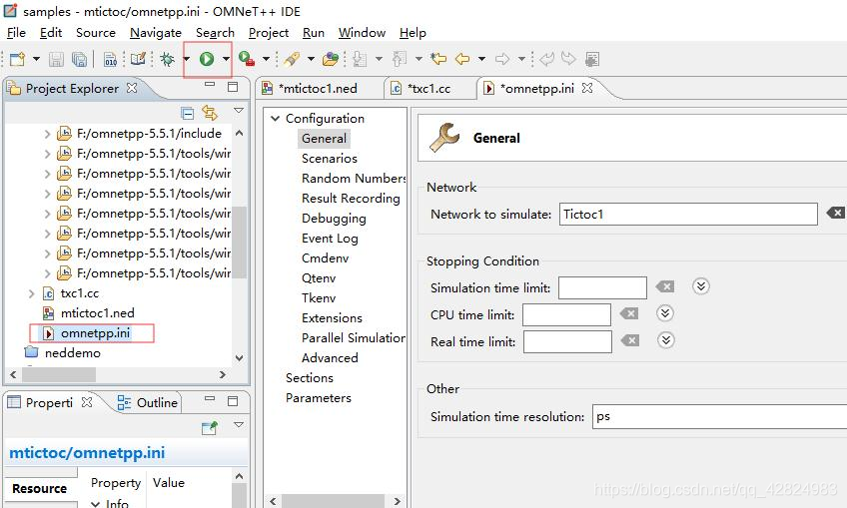
Task: Expand the txc1.cc tree node
Action: point(31,293)
